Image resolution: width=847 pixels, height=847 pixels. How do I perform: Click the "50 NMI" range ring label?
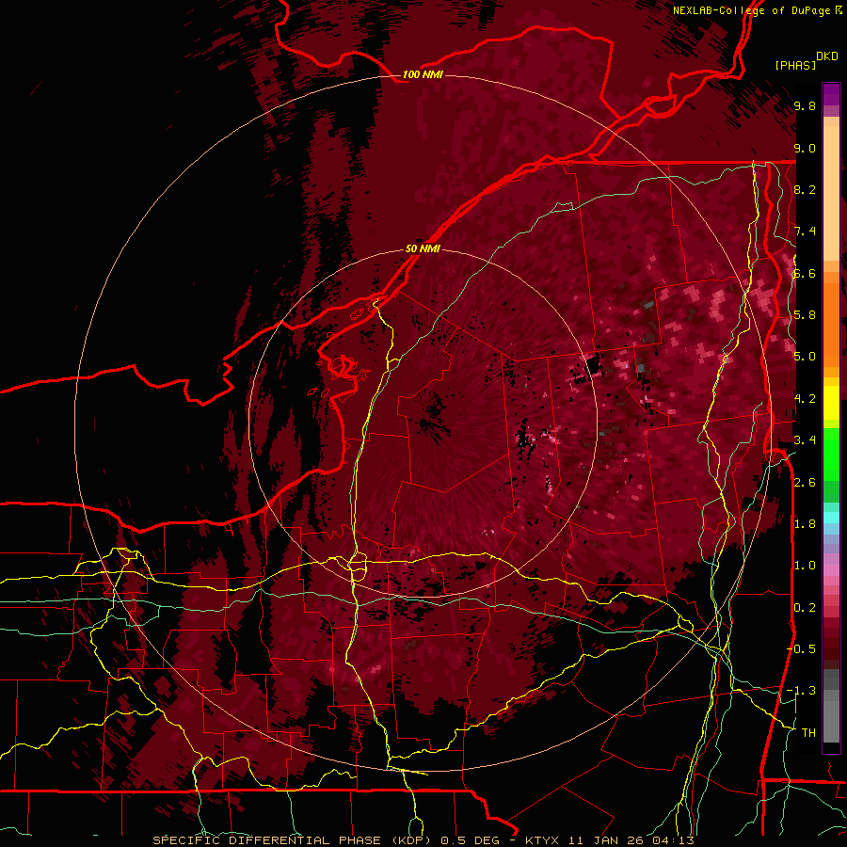pos(423,249)
